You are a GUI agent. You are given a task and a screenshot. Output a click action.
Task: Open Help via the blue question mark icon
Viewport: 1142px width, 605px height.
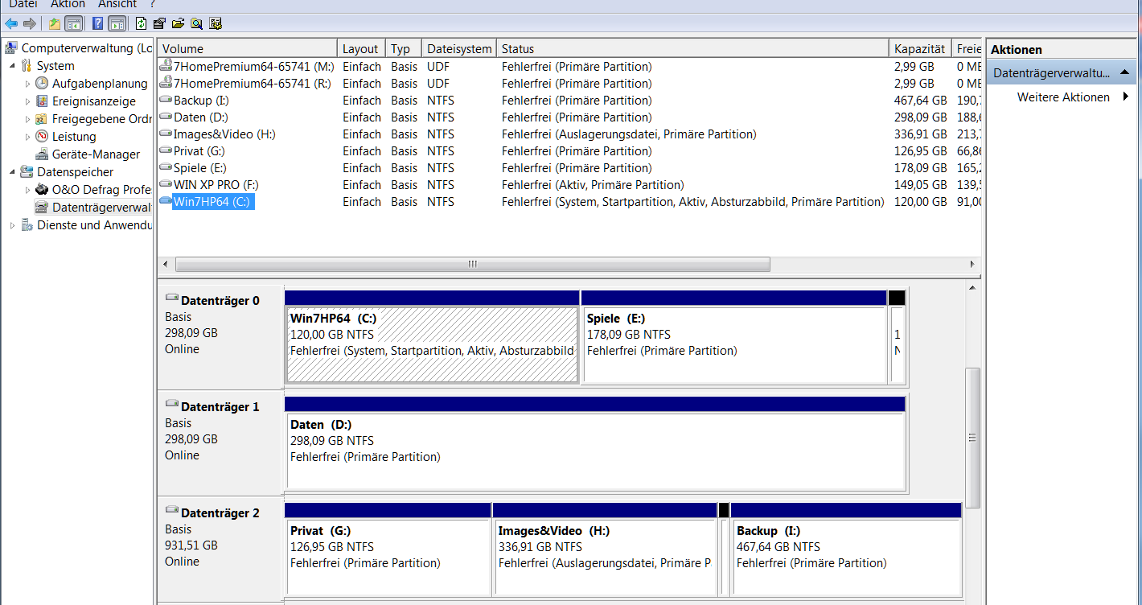[98, 23]
